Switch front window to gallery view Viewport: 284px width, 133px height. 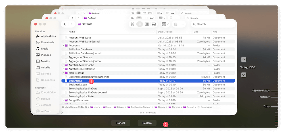click(154, 24)
